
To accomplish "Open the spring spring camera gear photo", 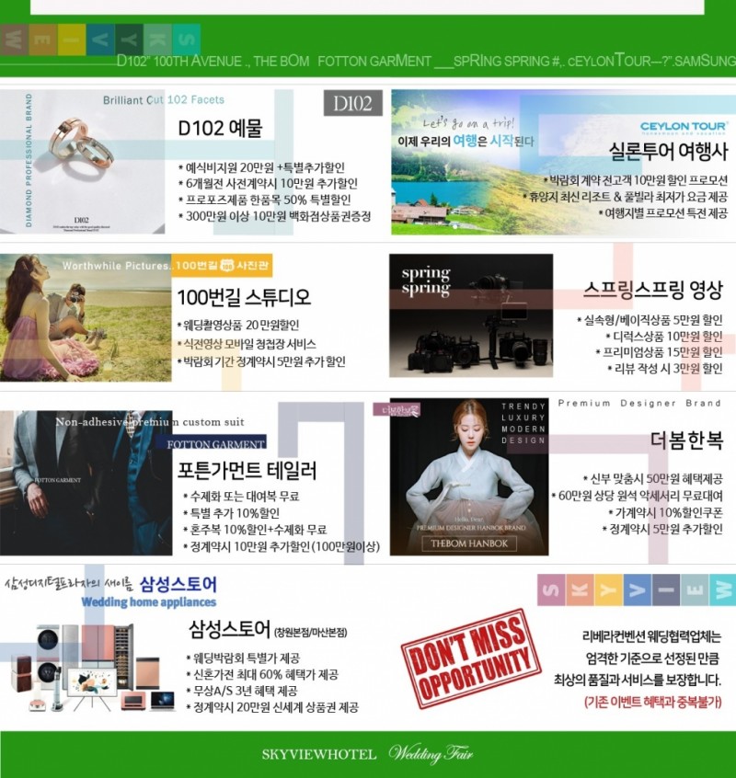I will coord(471,315).
